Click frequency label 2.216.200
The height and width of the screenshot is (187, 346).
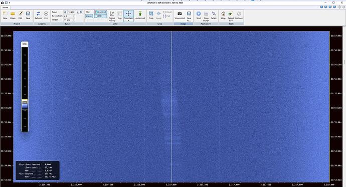click(x=45, y=184)
